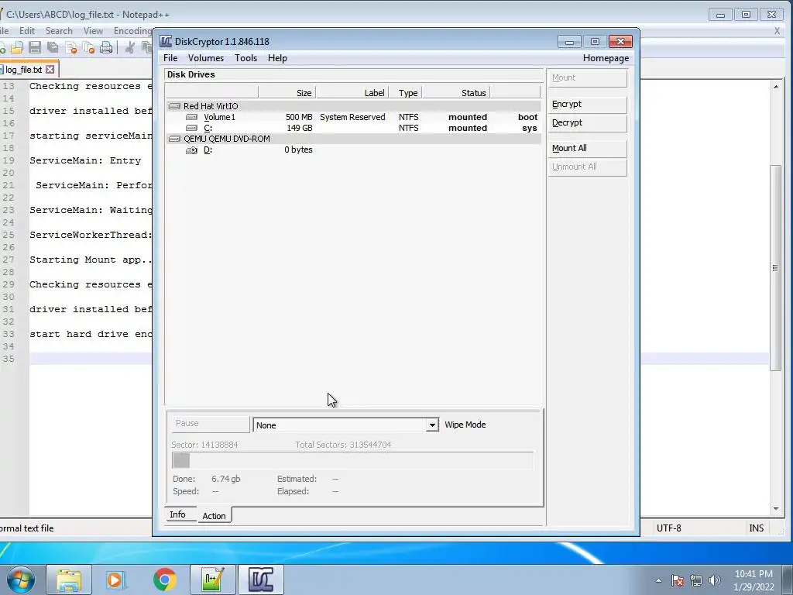The height and width of the screenshot is (595, 793).
Task: Open the Homepage link
Action: 606,58
